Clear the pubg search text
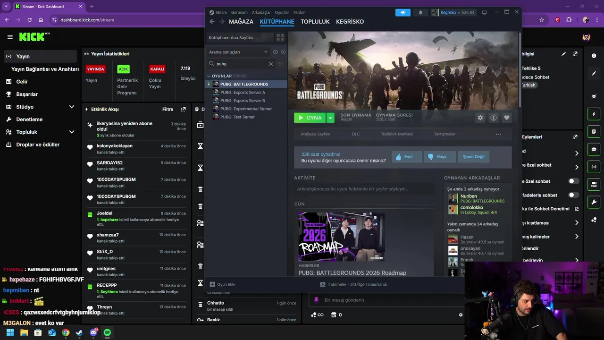This screenshot has width=604, height=340. pyautogui.click(x=271, y=64)
